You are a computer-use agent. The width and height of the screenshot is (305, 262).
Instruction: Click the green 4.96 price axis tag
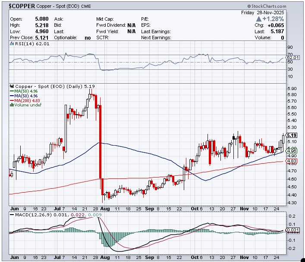(x=292, y=151)
